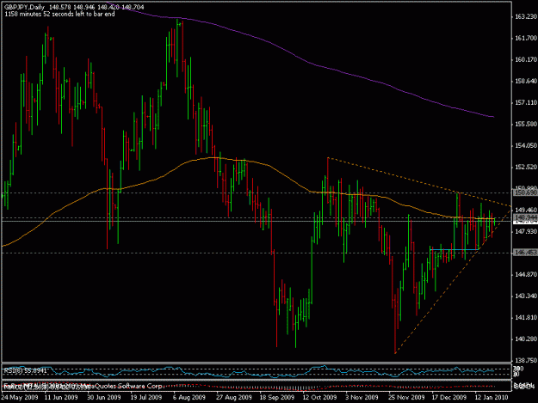538x403 pixels.
Task: Select the 157.110 price axis label
Action: (x=526, y=103)
